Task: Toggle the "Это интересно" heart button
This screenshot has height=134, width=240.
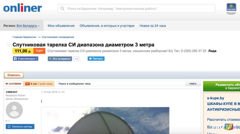Action: click(x=60, y=59)
